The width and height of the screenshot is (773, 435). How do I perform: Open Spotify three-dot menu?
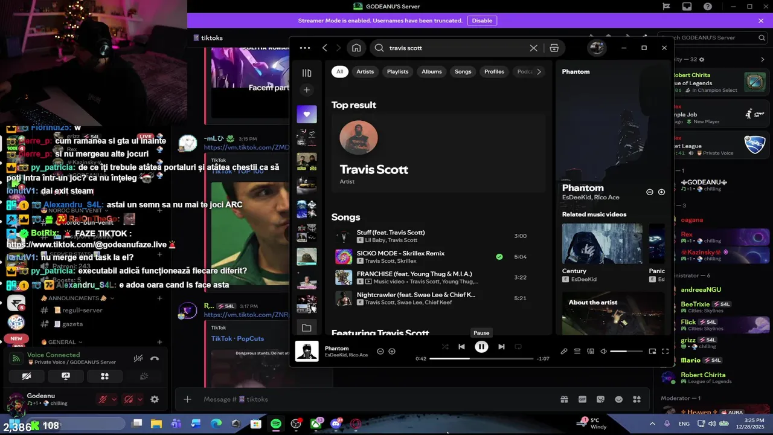click(x=305, y=48)
